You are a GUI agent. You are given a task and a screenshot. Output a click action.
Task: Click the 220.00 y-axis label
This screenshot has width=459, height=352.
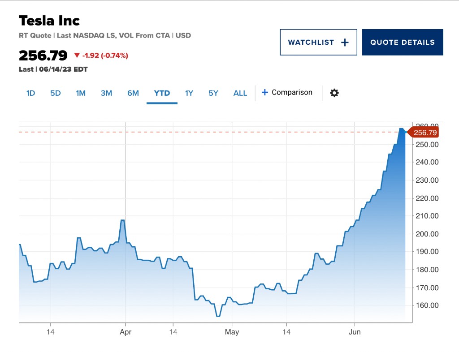pyautogui.click(x=427, y=198)
